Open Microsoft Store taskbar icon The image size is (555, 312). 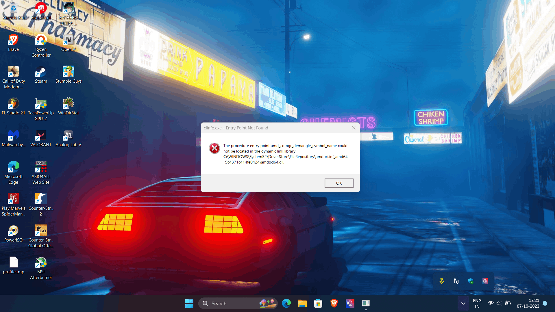[x=318, y=303]
